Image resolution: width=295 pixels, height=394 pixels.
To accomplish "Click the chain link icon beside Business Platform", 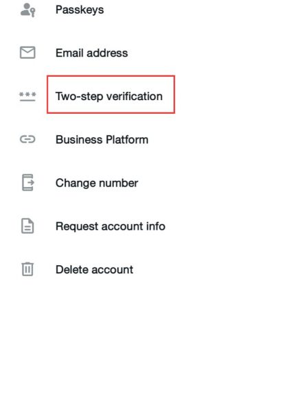I will tap(27, 139).
